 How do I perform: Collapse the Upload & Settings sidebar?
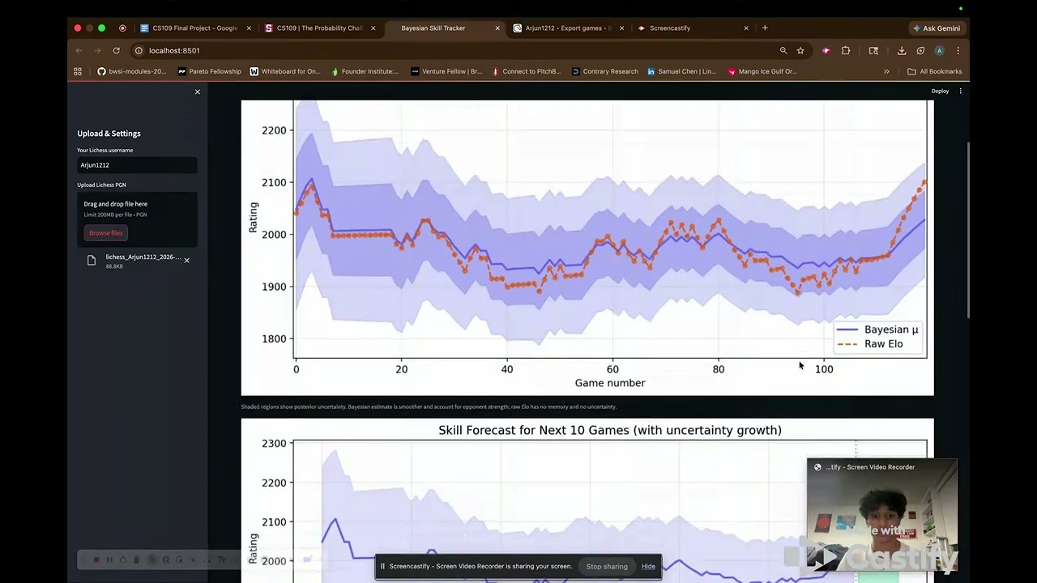coord(197,91)
